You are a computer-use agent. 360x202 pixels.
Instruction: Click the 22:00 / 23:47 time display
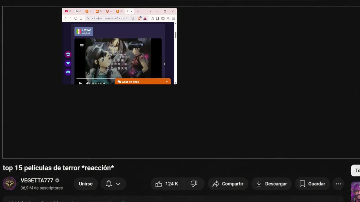pyautogui.click(x=98, y=83)
